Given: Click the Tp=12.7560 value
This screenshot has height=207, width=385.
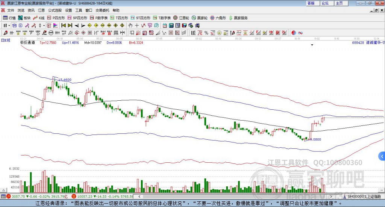Looking at the screenshot, I should [x=48, y=43].
